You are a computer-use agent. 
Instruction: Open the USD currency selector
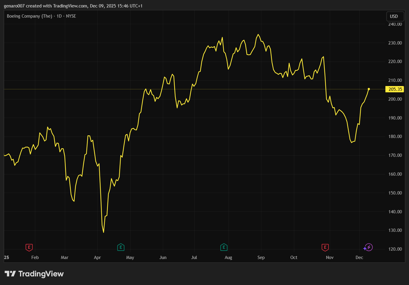point(395,16)
